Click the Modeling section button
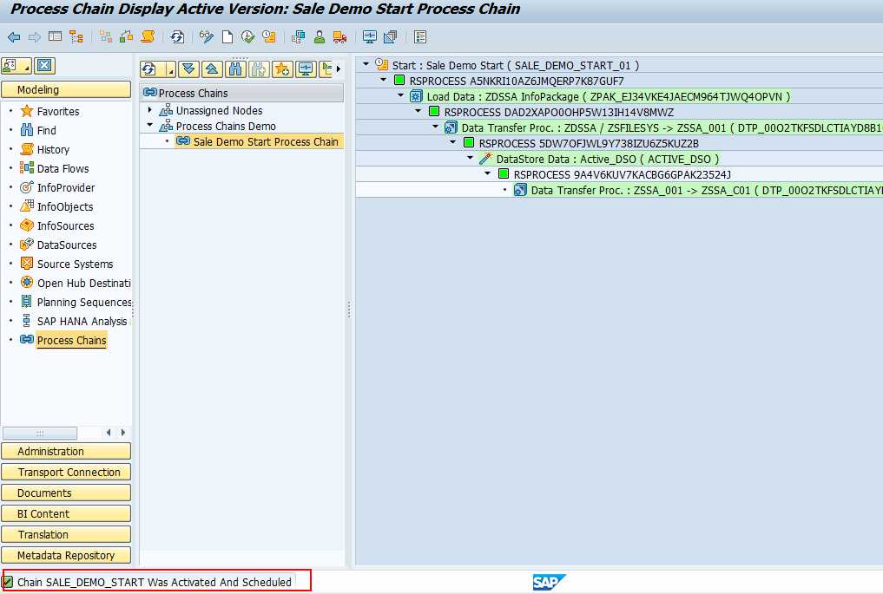Viewport: 883px width, 594px height. pos(66,89)
